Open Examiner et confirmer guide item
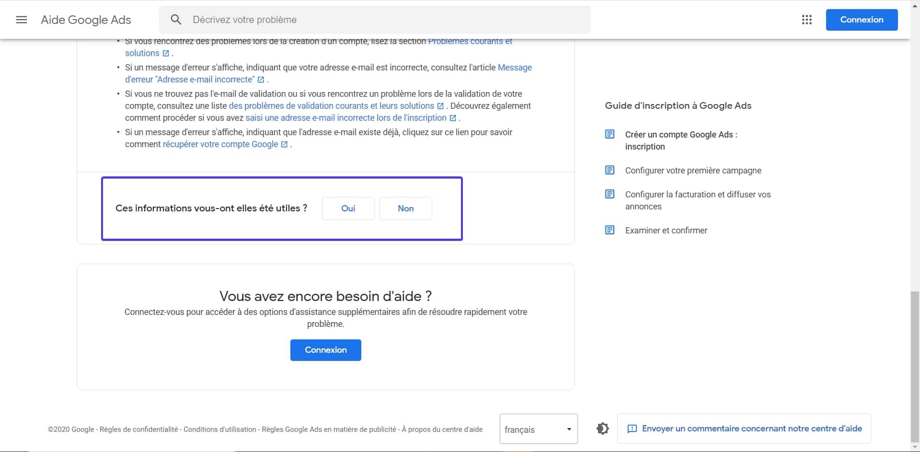920x452 pixels. click(666, 231)
